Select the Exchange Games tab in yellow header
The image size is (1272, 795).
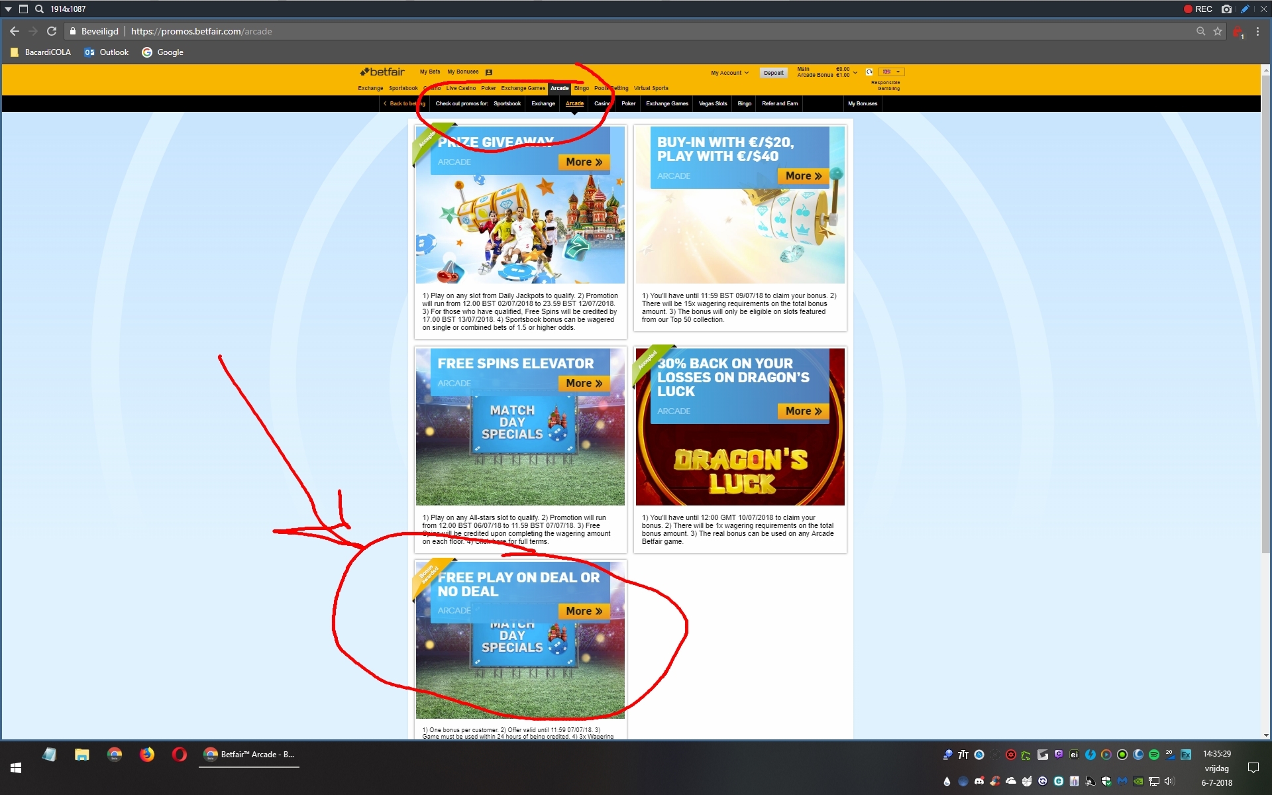(523, 88)
